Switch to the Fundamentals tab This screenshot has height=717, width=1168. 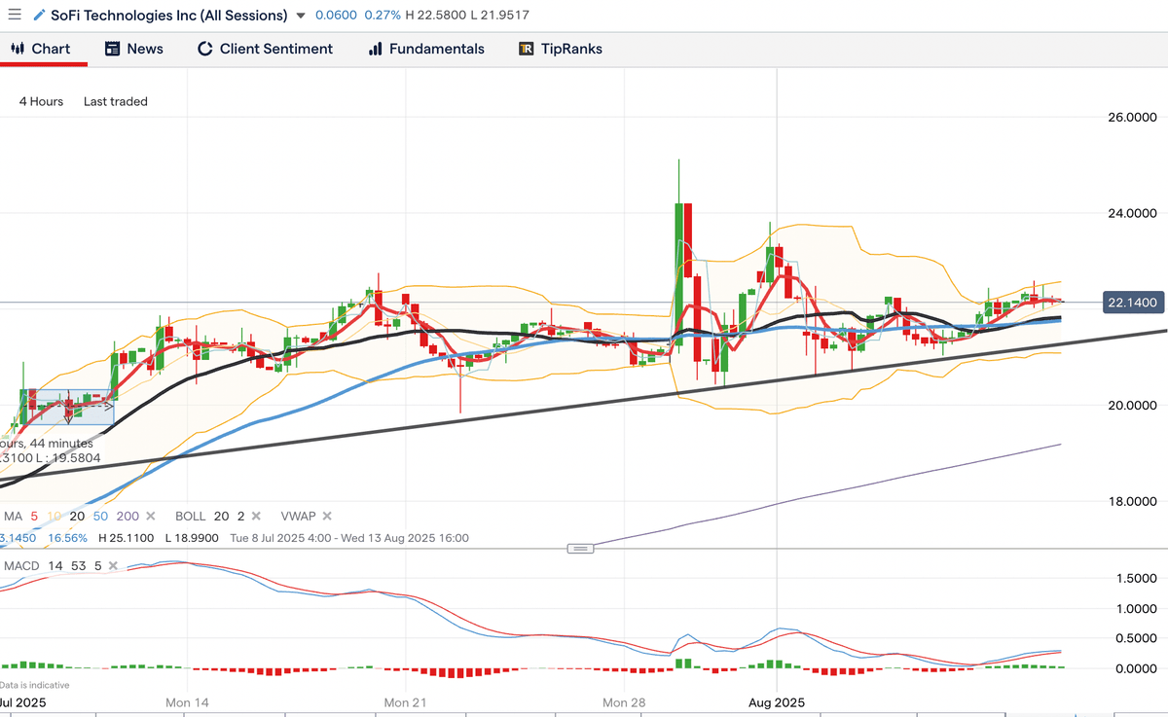coord(425,49)
